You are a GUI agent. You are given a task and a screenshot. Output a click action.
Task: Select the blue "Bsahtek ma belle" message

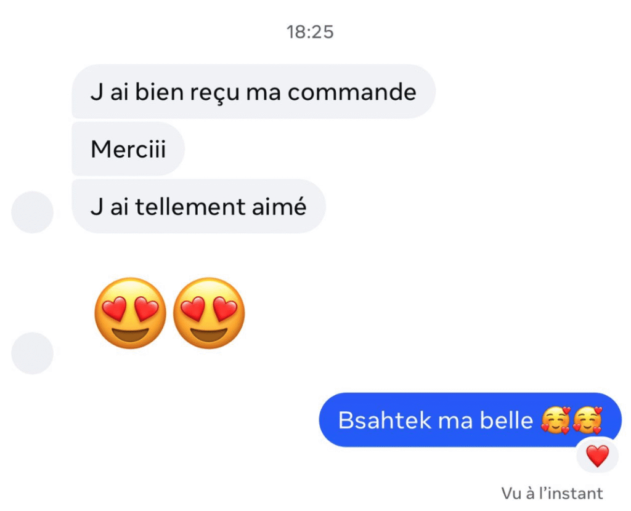[x=470, y=420]
